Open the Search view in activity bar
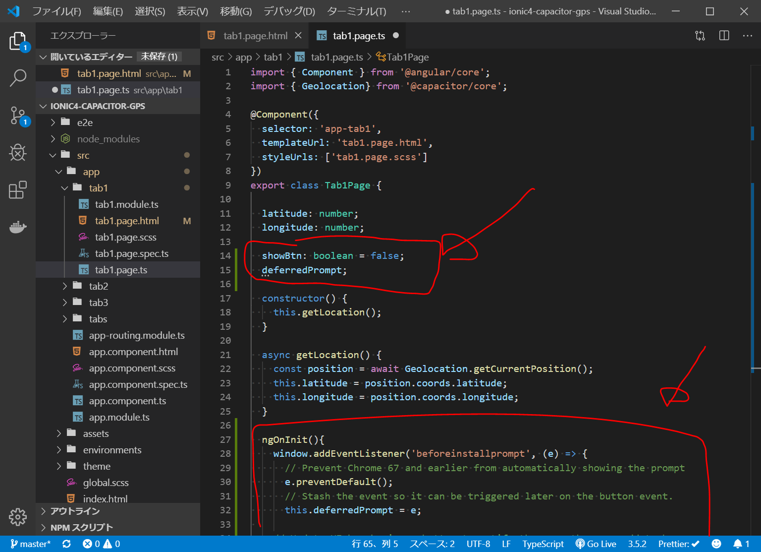Screen dimensions: 761x552 tap(18, 78)
